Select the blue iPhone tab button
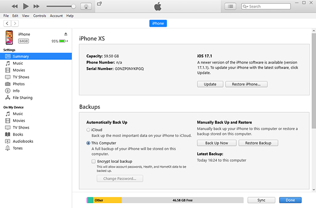 click(158, 23)
